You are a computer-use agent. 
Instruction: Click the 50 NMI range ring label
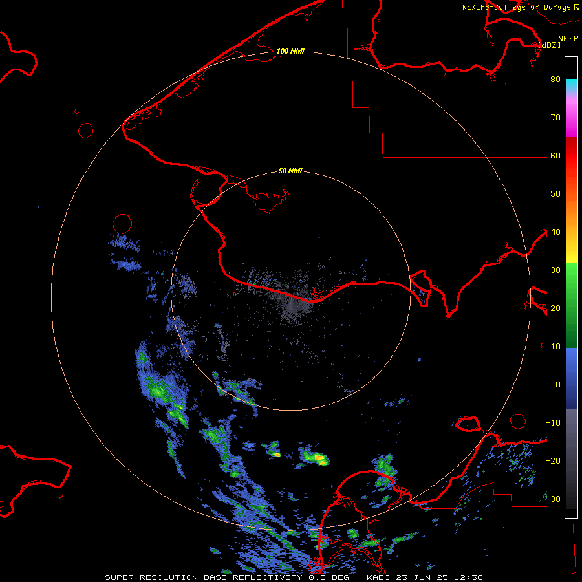tap(290, 171)
